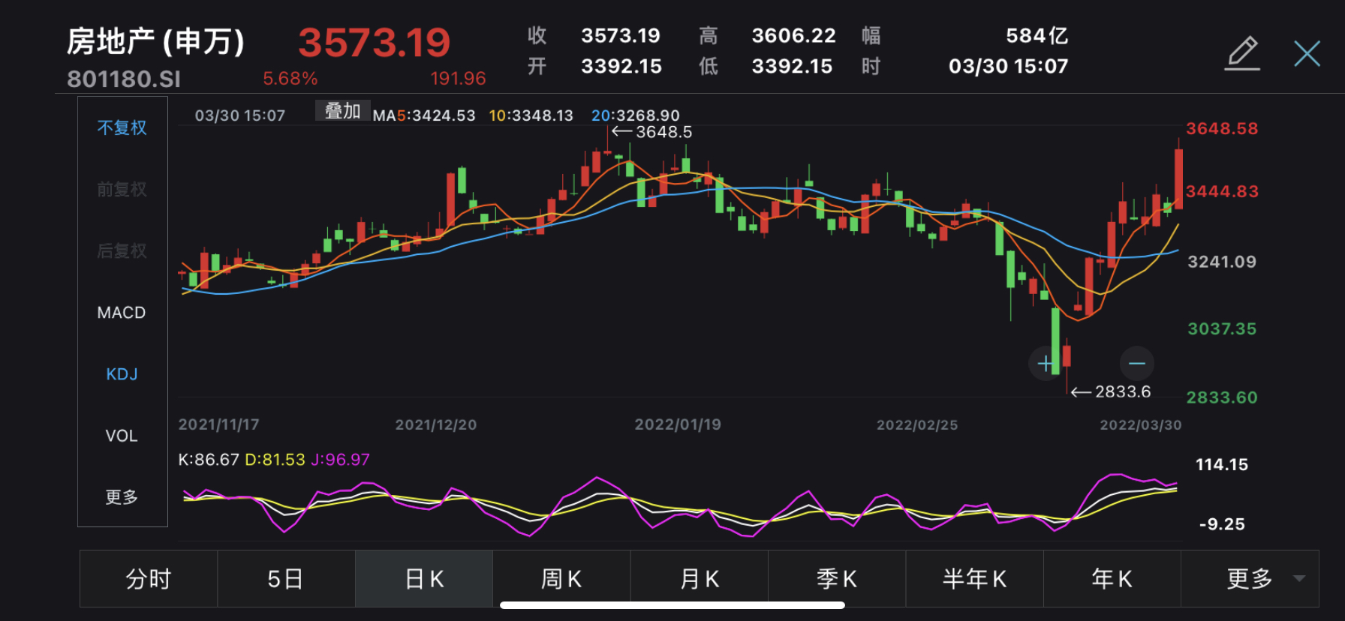Image resolution: width=1345 pixels, height=621 pixels.
Task: Select the 季K period tab
Action: click(x=837, y=578)
